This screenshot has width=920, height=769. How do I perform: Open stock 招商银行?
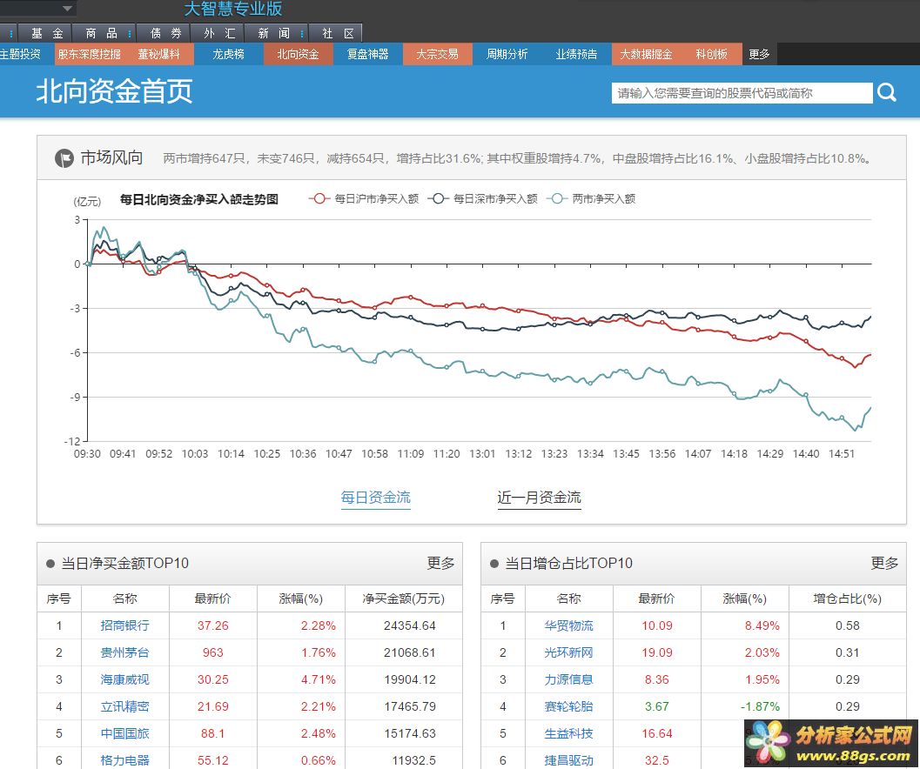point(125,625)
